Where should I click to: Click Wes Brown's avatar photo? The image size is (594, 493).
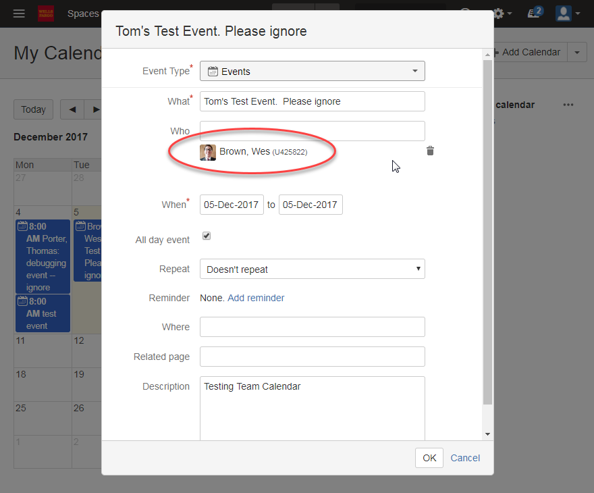208,153
